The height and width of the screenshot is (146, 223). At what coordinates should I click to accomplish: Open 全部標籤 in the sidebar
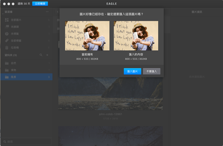click(x=26, y=40)
